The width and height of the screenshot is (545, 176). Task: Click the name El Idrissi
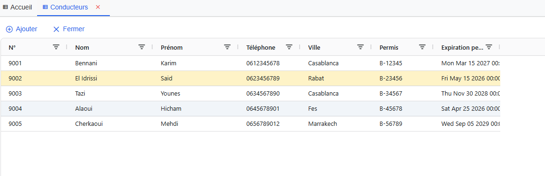click(x=86, y=79)
